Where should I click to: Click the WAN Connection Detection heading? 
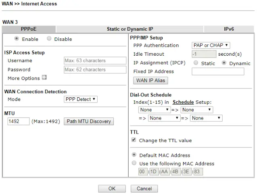pos(36,92)
